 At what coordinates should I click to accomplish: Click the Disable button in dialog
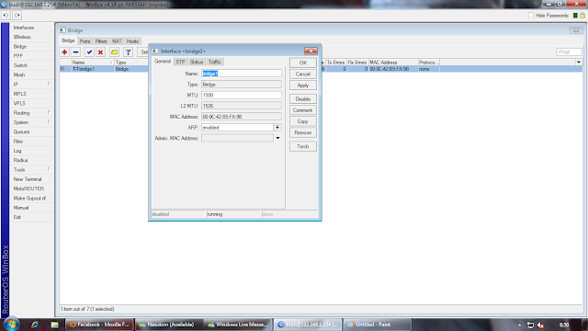[x=303, y=99]
